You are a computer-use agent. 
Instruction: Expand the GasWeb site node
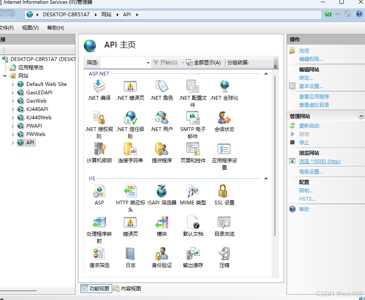[x=13, y=101]
